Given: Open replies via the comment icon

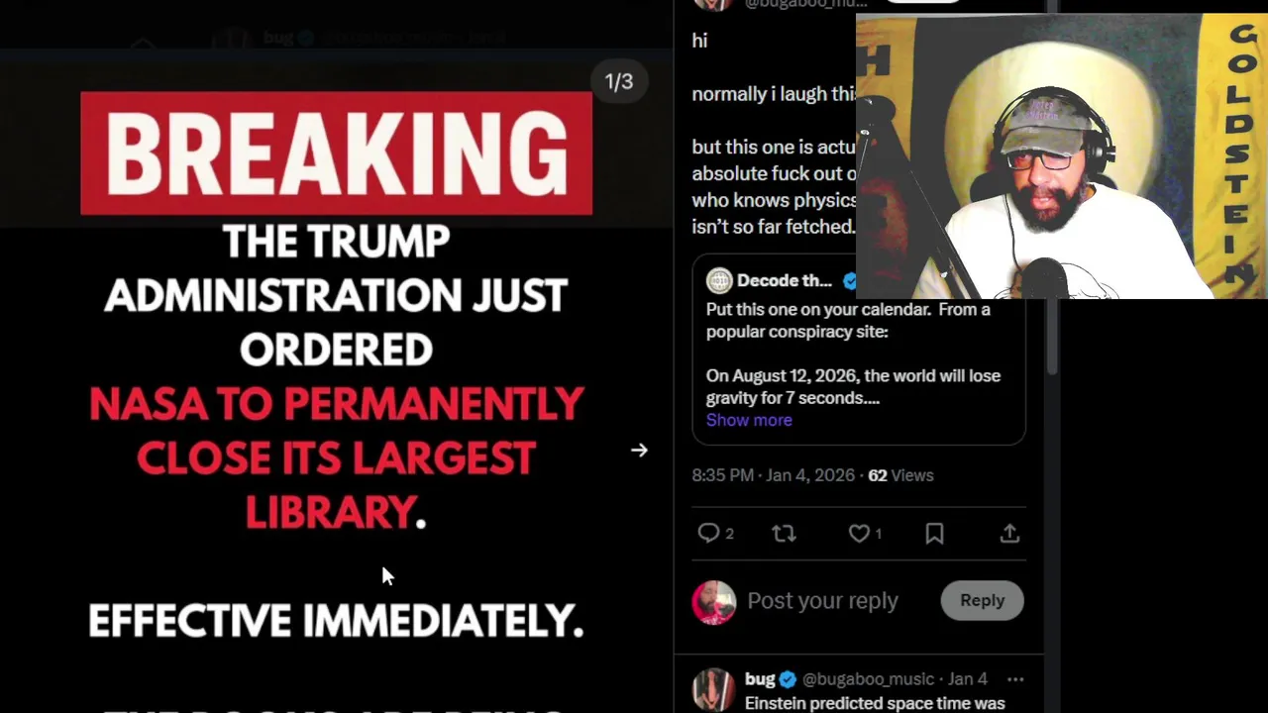Looking at the screenshot, I should click(708, 534).
